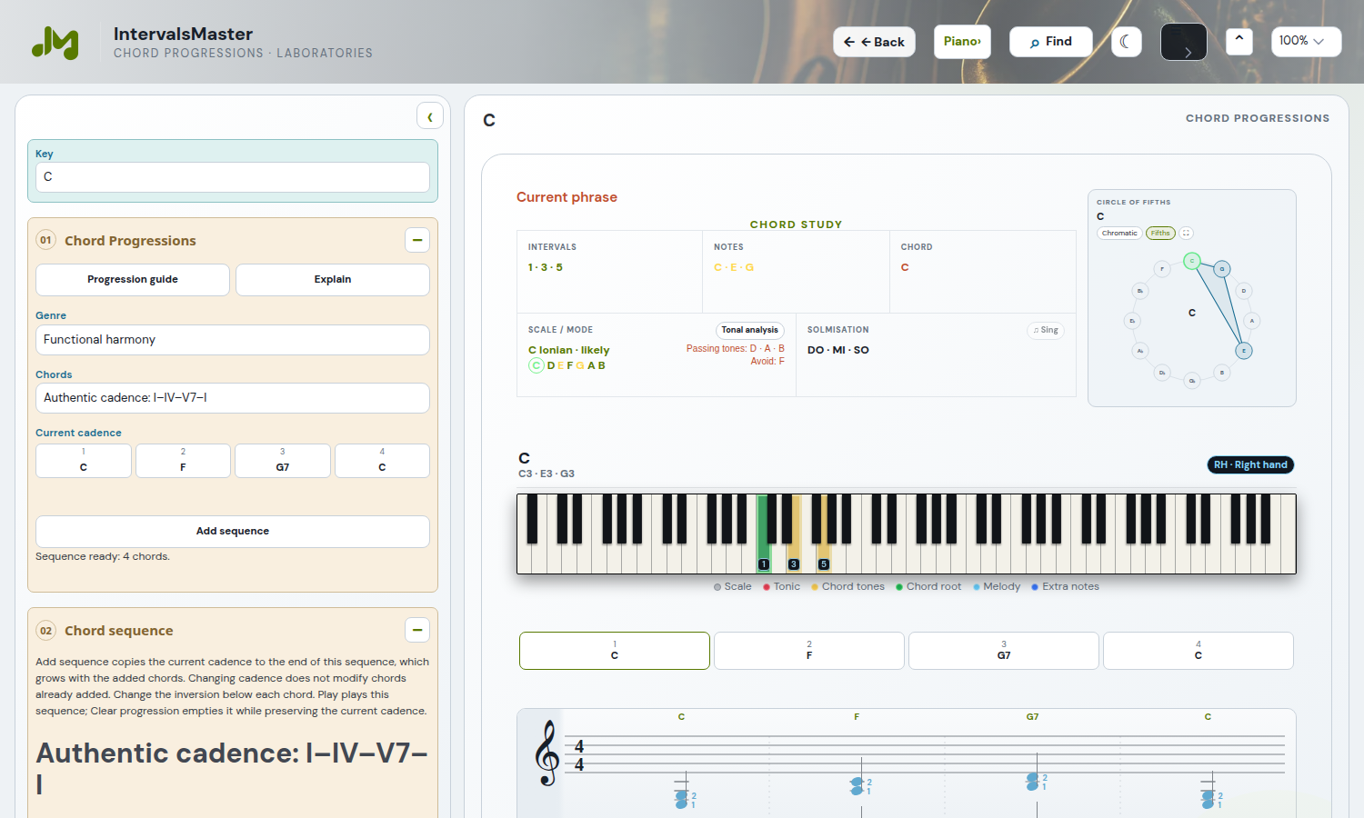Viewport: 1364px width, 818px height.
Task: Click the dark theme thumbnail in header
Action: pos(1183,42)
